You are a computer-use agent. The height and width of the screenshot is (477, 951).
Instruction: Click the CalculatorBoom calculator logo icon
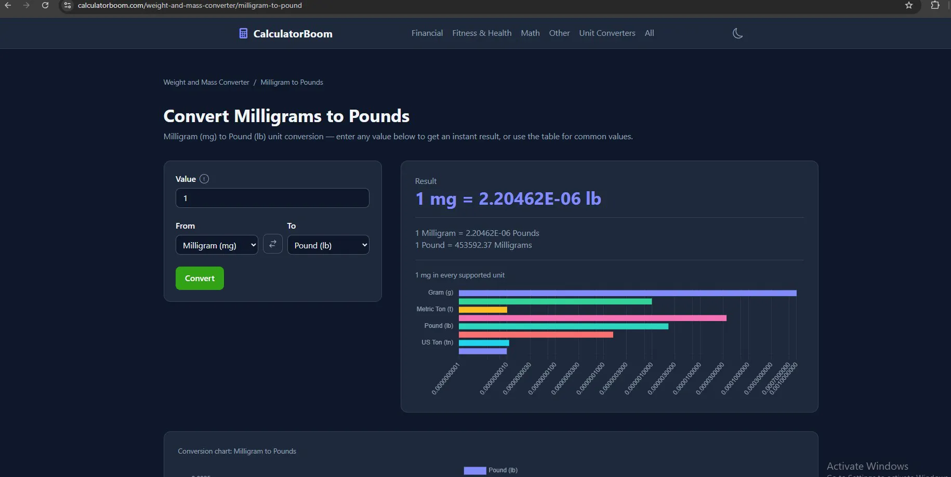pyautogui.click(x=243, y=33)
